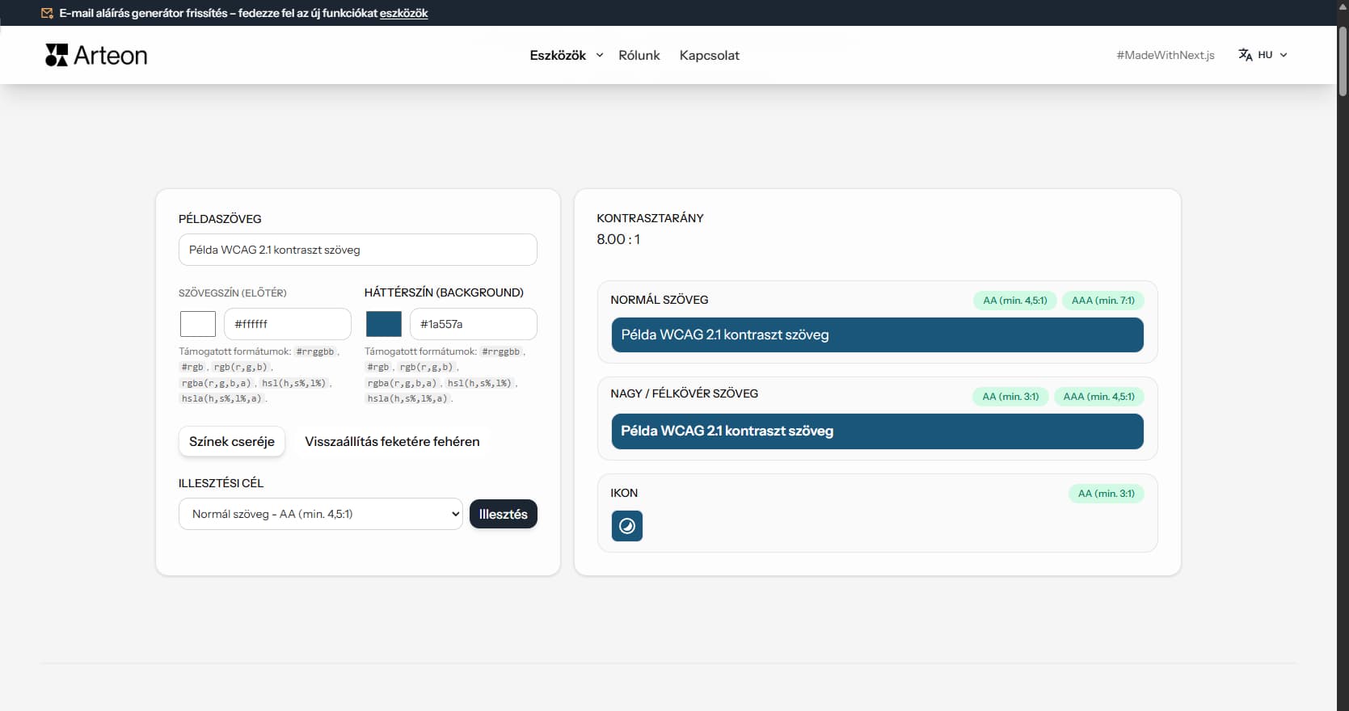Open the Rólunk page

click(x=639, y=55)
